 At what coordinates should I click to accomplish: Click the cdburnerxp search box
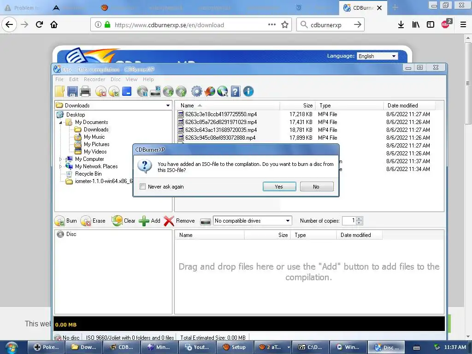[330, 25]
